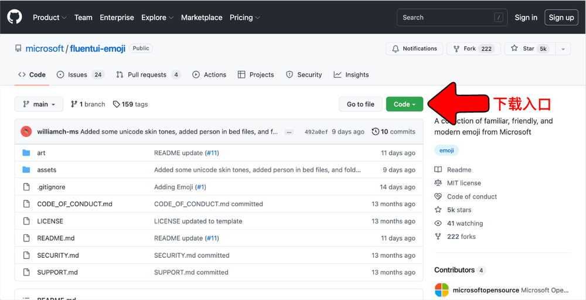Open the assets folder
The image size is (586, 300).
pos(47,170)
